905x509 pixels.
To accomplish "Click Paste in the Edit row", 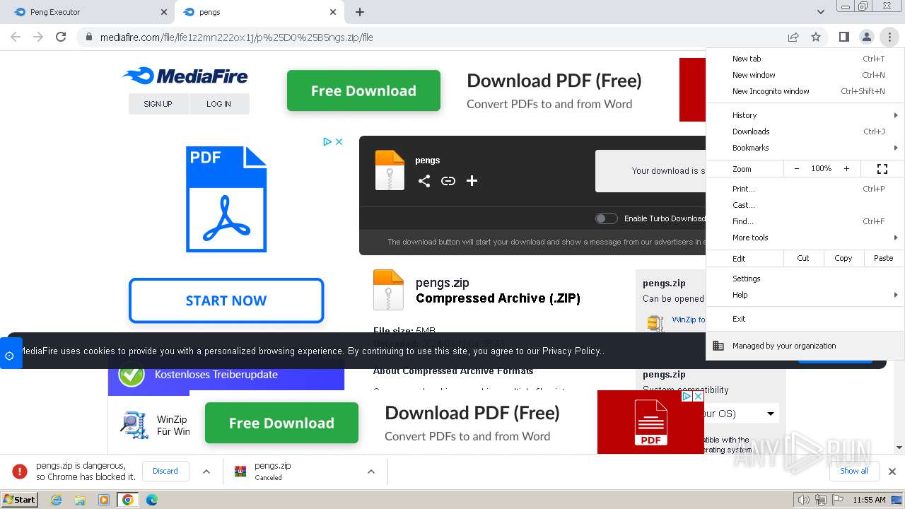I will [884, 258].
